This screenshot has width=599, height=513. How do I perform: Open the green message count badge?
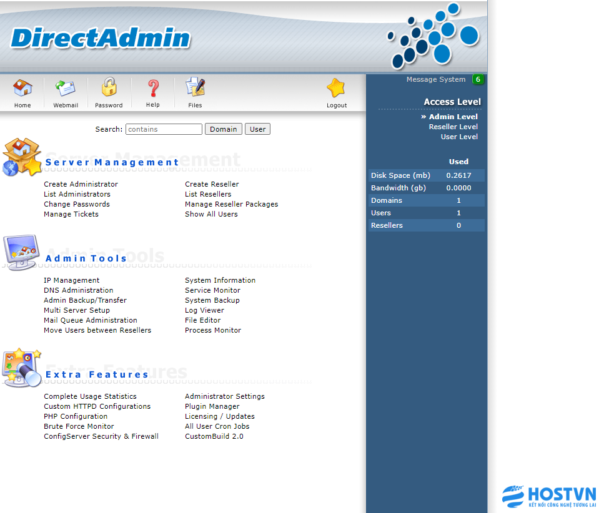click(478, 79)
